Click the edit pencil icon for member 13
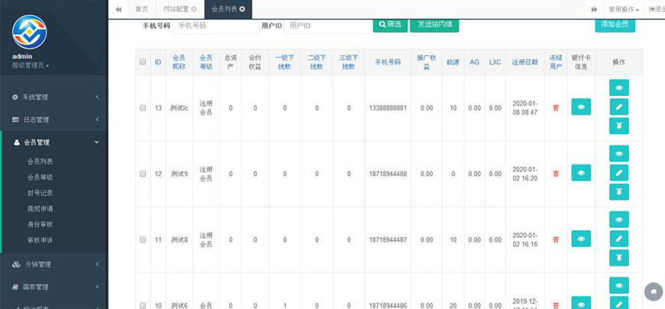 pos(619,107)
